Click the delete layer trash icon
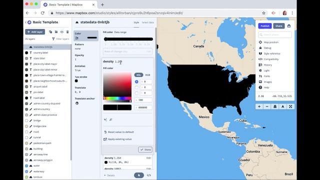This screenshot has width=320, height=180. click(x=67, y=32)
